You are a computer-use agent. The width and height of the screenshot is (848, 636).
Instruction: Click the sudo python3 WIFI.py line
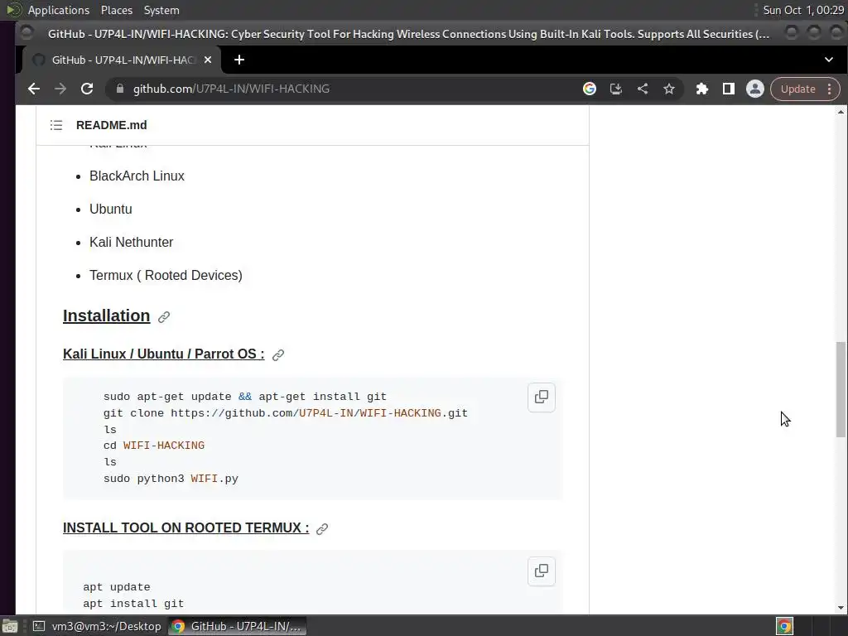point(171,479)
